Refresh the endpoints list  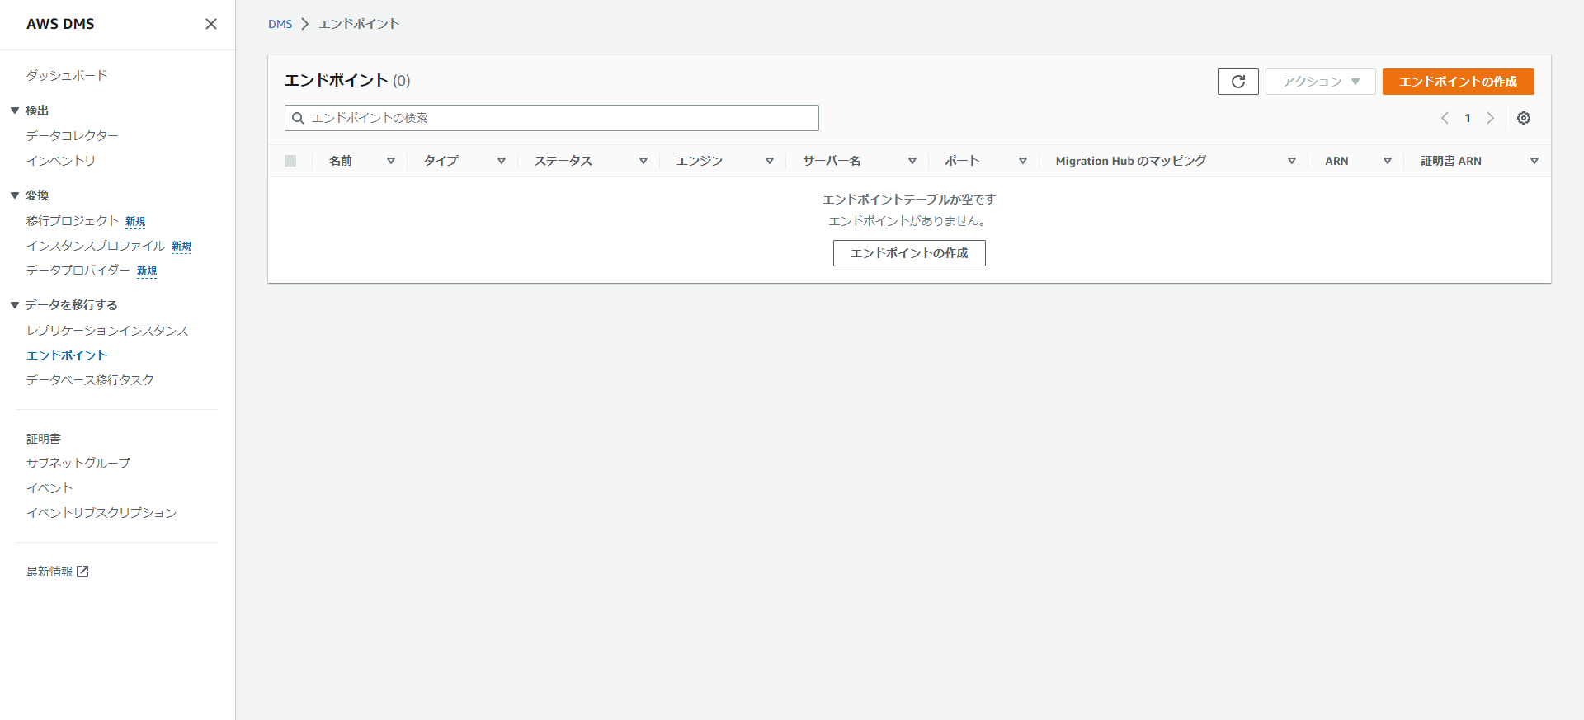(1237, 82)
